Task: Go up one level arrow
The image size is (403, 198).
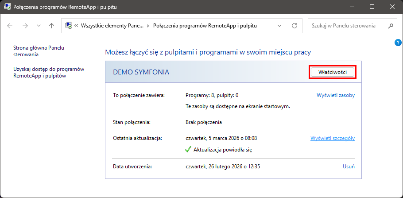Action: 52,26
